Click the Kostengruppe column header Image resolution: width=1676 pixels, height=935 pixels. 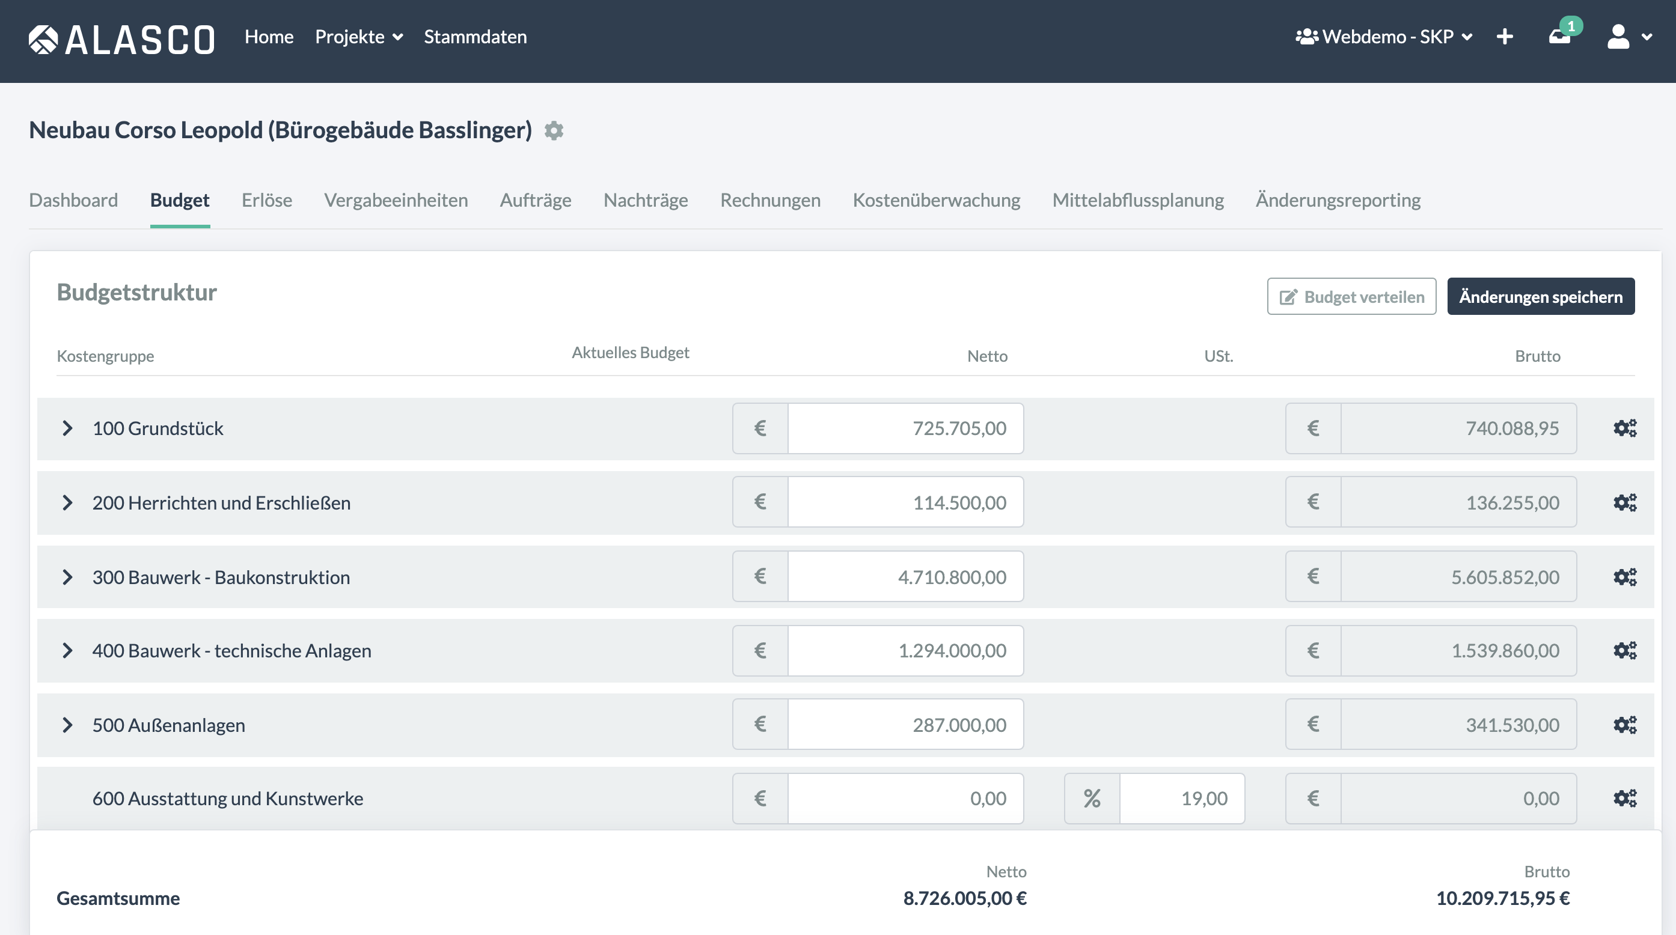click(105, 356)
